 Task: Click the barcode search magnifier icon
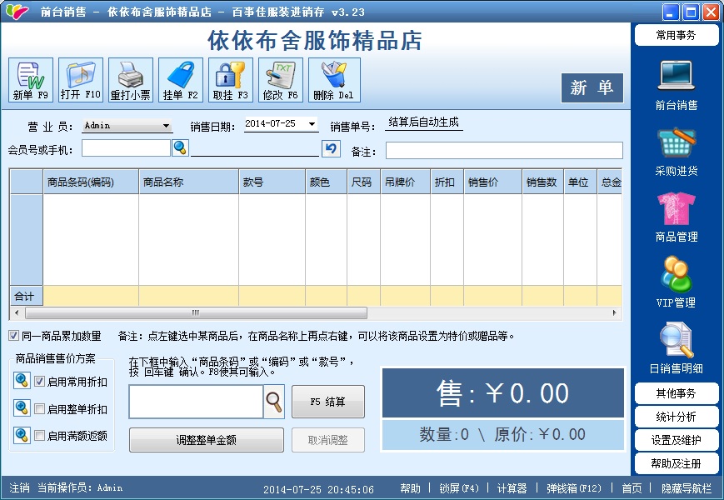[274, 402]
